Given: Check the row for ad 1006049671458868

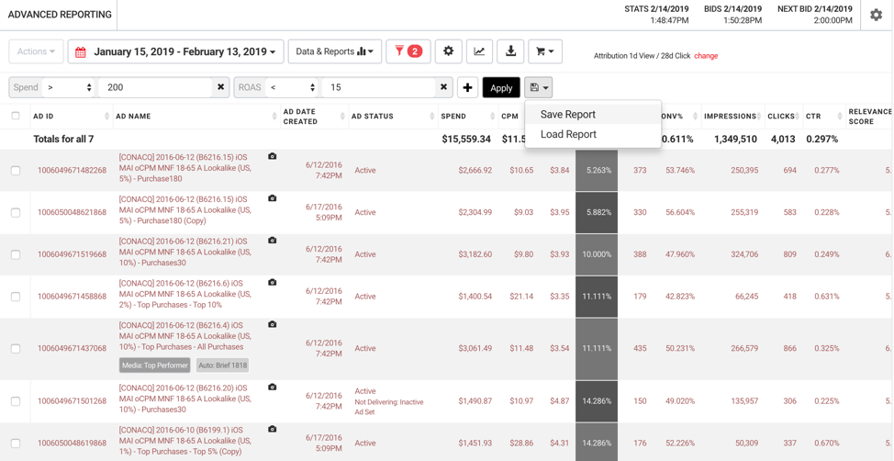Looking at the screenshot, I should 16,297.
